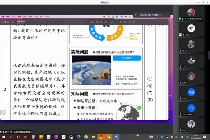Screen dimensions: 210x140
Task: Select participant 李巍 with blue avatar
Action: [x=191, y=92]
